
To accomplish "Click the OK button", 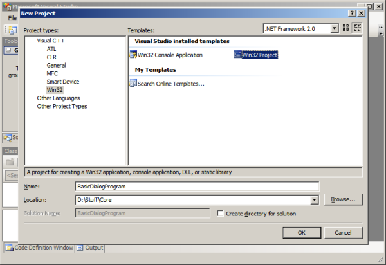I will tap(302, 233).
